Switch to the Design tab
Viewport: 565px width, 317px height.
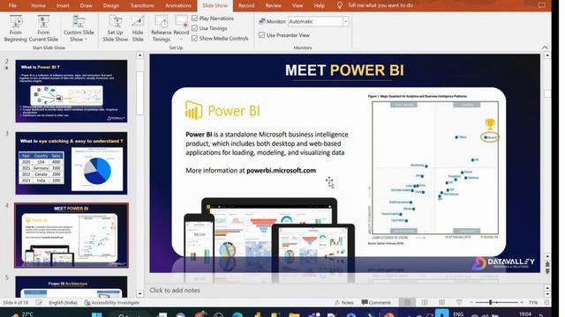[x=111, y=5]
